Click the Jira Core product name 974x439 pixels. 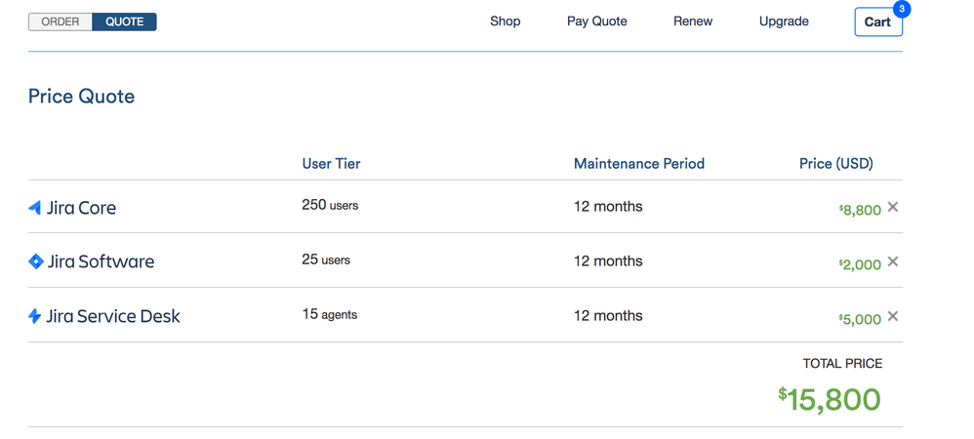click(x=81, y=208)
